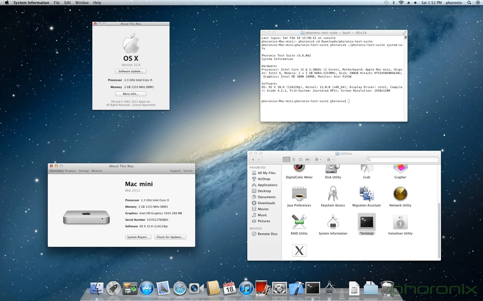Click More Info button
The image size is (483, 301).
[131, 94]
